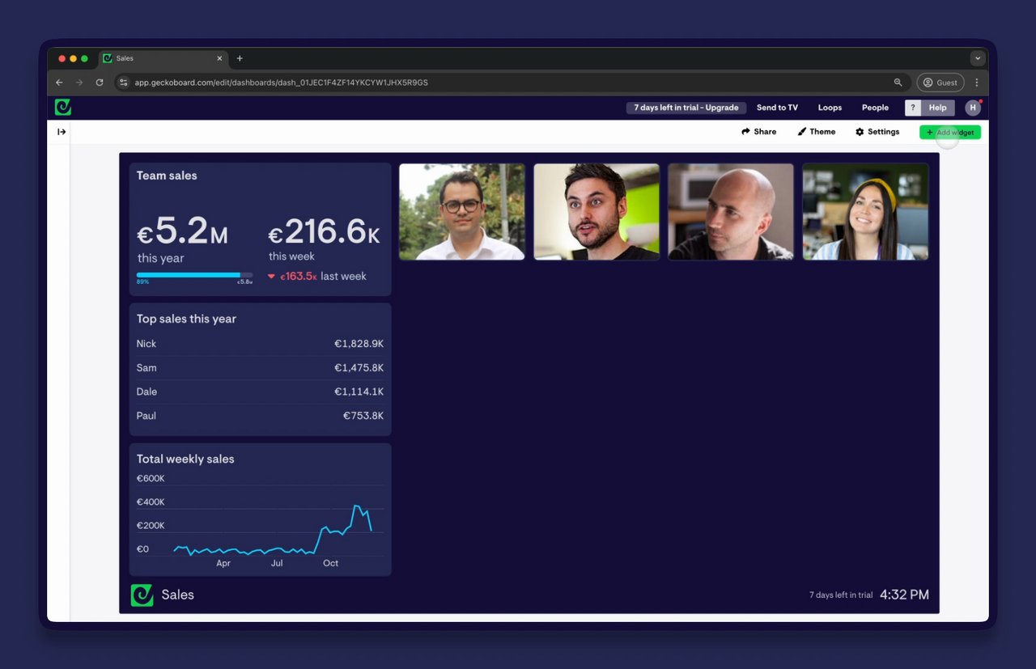
Task: Open the Theme editor
Action: tap(817, 132)
